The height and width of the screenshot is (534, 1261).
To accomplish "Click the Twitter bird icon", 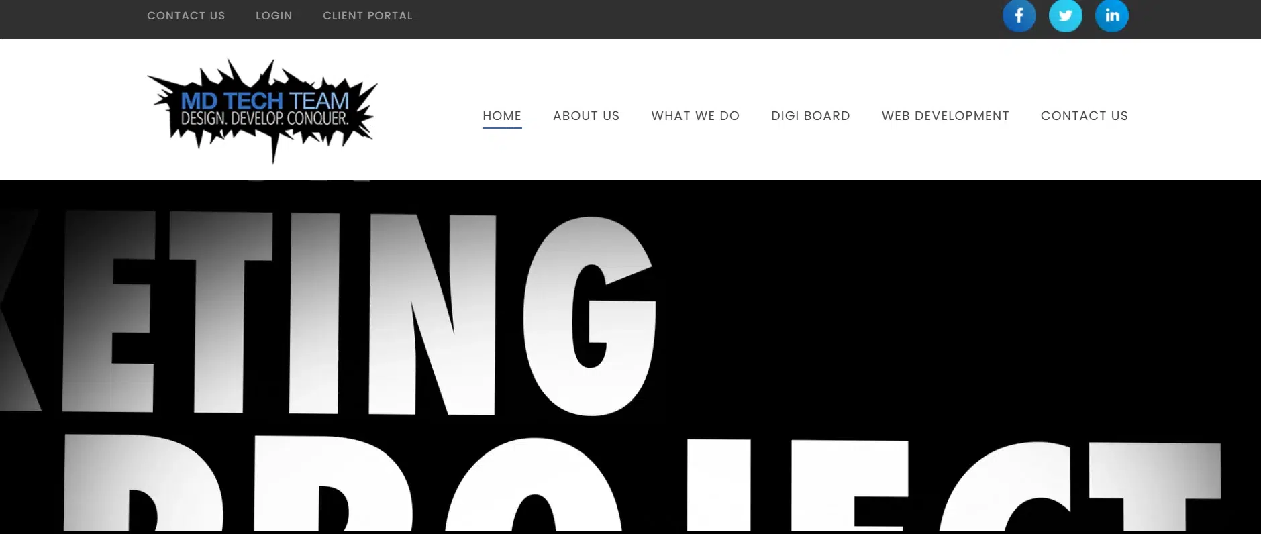I will tap(1065, 15).
